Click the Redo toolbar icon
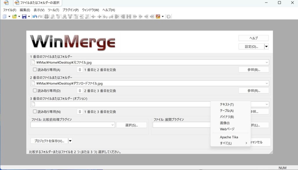The width and height of the screenshot is (298, 170). (x=40, y=17)
